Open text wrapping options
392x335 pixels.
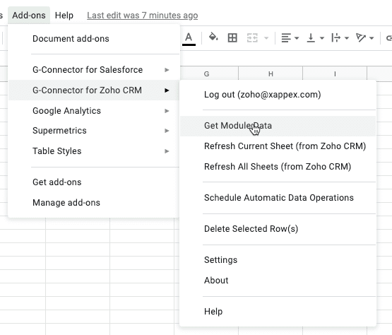(x=340, y=38)
